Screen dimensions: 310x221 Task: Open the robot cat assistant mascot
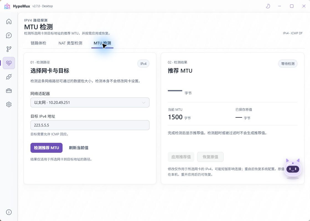293,169
